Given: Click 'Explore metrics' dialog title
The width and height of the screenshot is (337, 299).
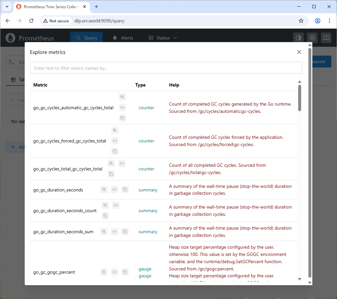Looking at the screenshot, I should click(x=48, y=52).
